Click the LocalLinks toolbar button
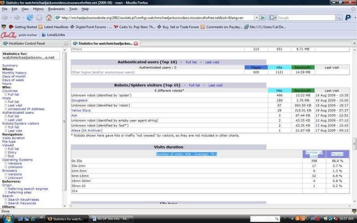 (x=54, y=35)
